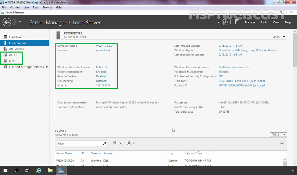Select the Disk warning event at 1:54:47 PM
This screenshot has width=297, height=175.
point(170,160)
